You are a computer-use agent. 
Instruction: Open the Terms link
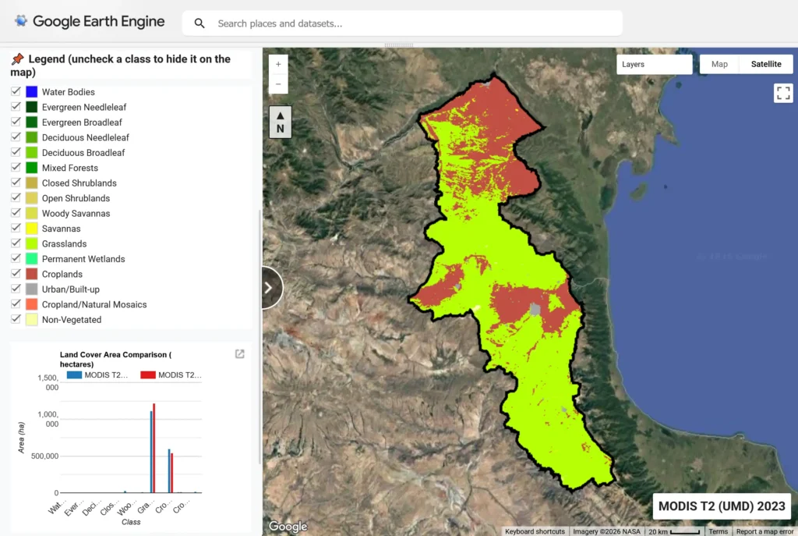coord(718,531)
